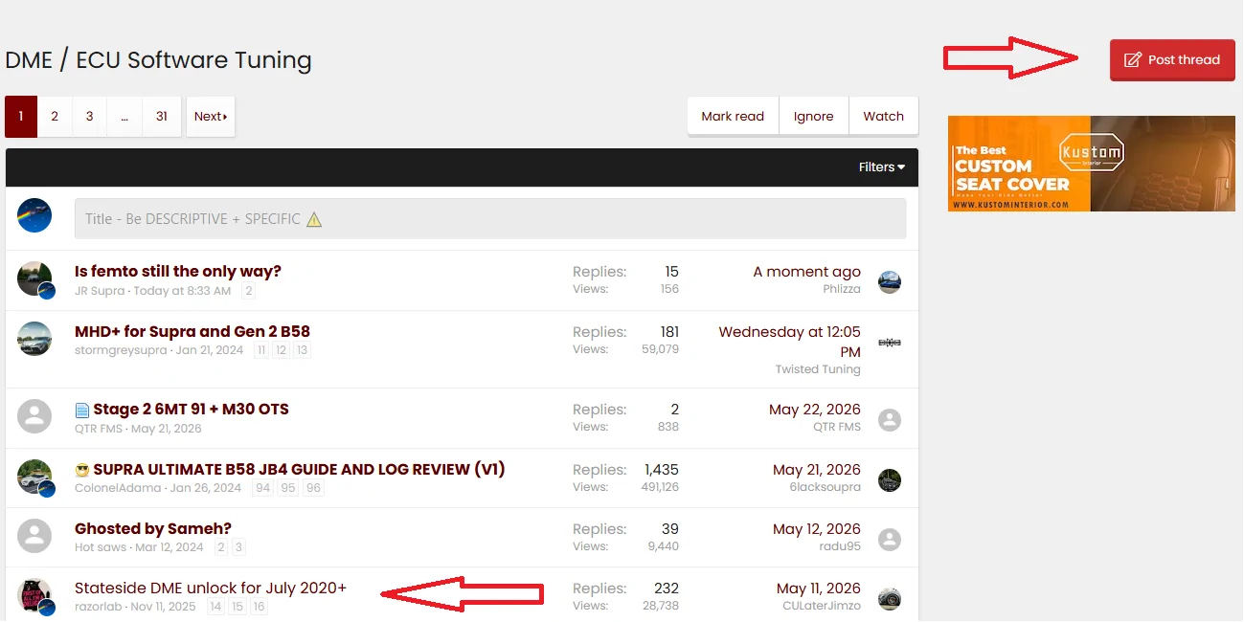Open thread Is femto still the only way?

pyautogui.click(x=178, y=271)
